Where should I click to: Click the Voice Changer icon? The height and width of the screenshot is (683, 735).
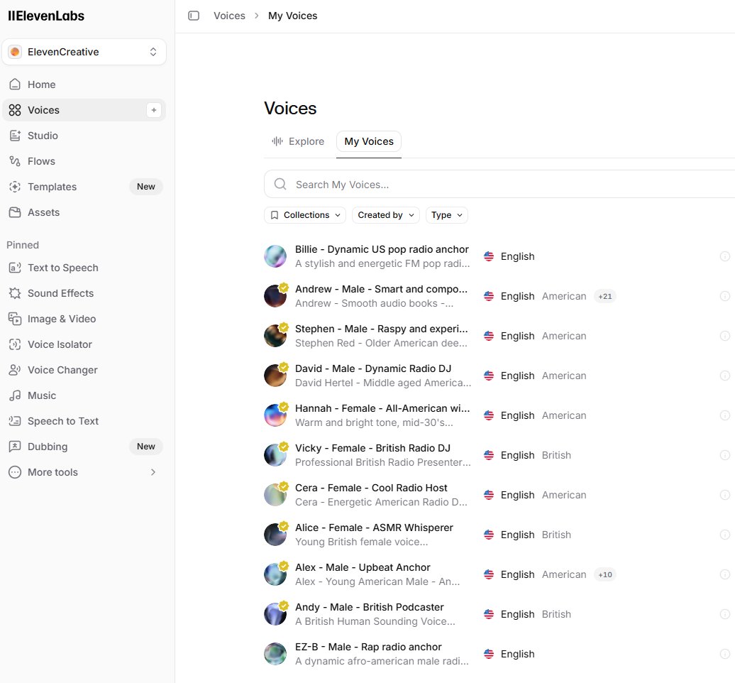pyautogui.click(x=15, y=370)
